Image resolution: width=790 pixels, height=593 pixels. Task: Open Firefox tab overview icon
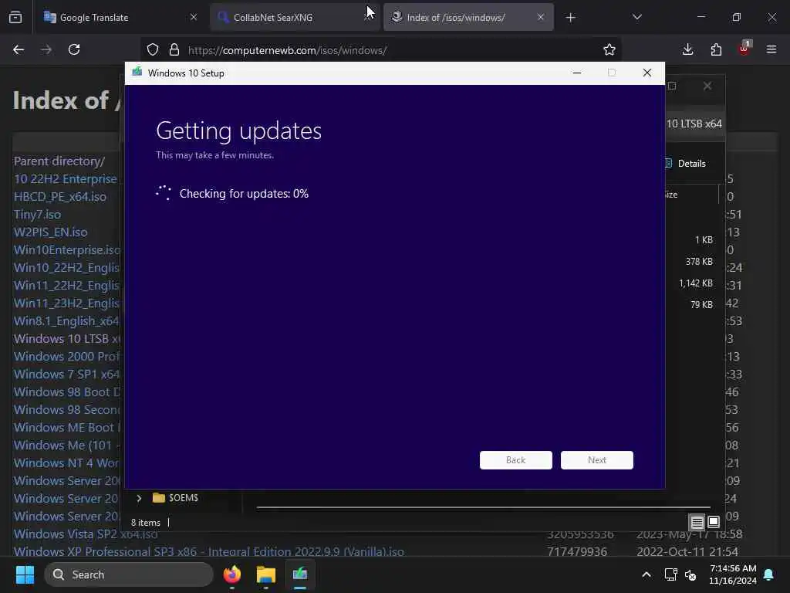point(15,17)
